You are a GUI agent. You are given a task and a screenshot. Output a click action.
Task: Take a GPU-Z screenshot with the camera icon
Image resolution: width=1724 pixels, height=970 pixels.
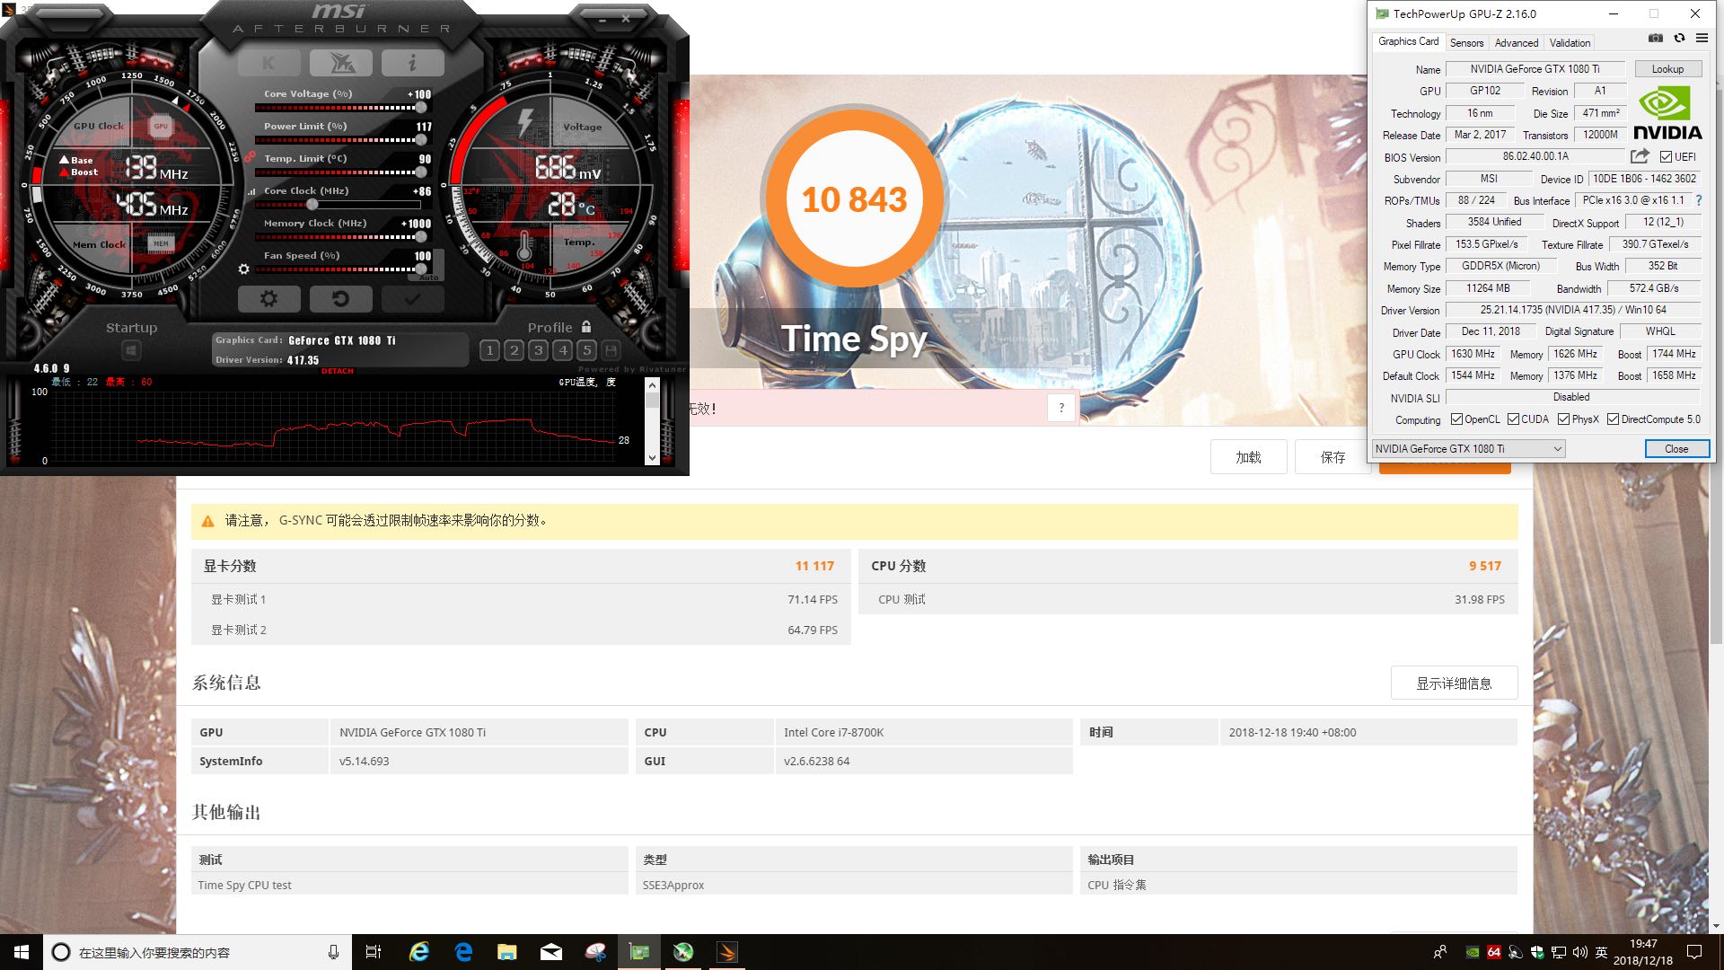click(1656, 38)
